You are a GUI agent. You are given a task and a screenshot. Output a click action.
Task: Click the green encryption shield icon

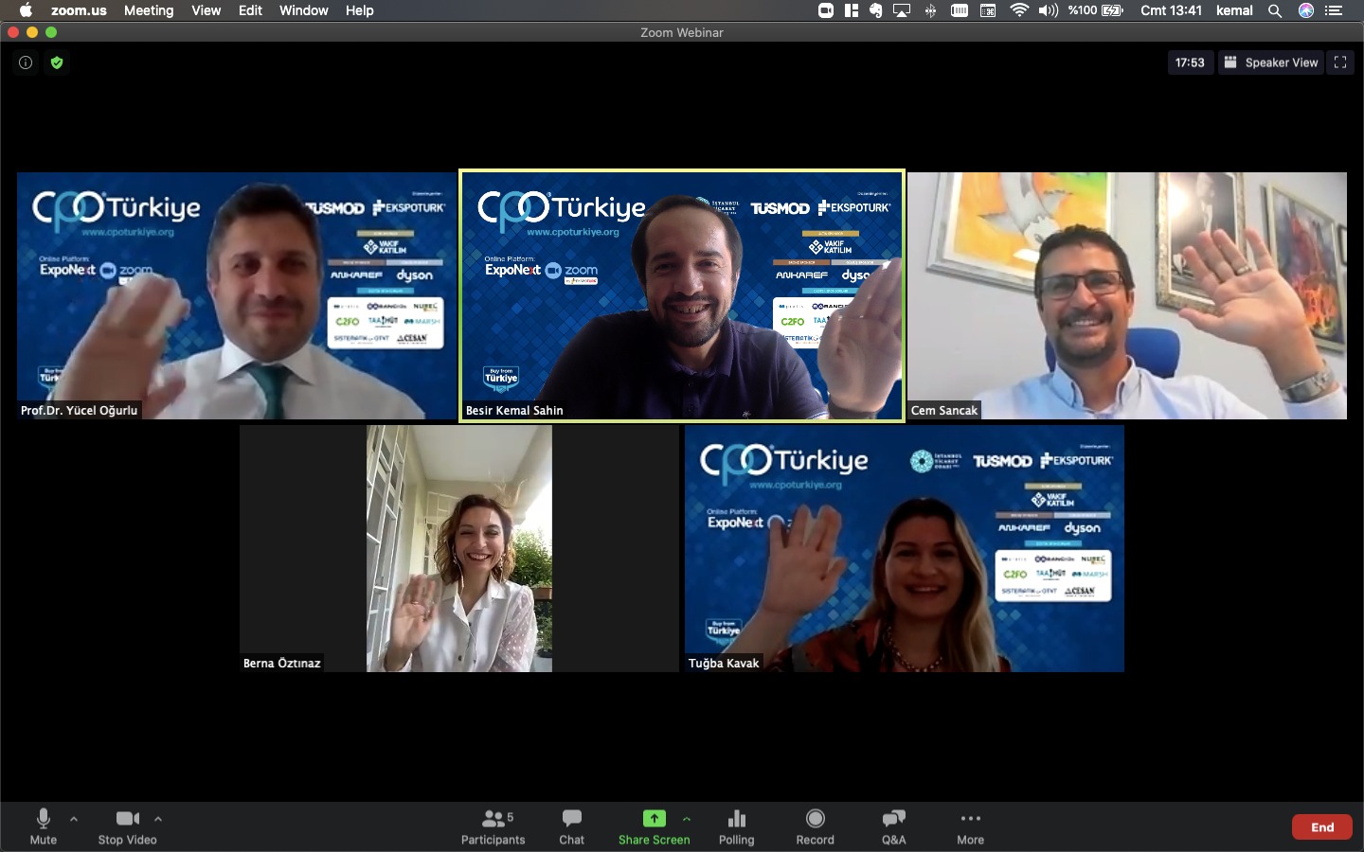(x=57, y=62)
